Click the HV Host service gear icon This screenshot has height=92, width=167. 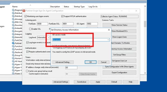tap(13, 61)
